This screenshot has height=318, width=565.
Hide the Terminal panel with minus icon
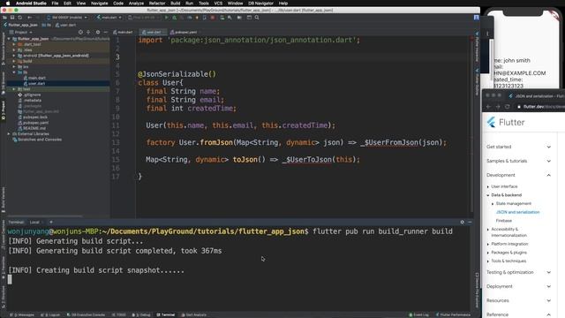click(x=470, y=222)
